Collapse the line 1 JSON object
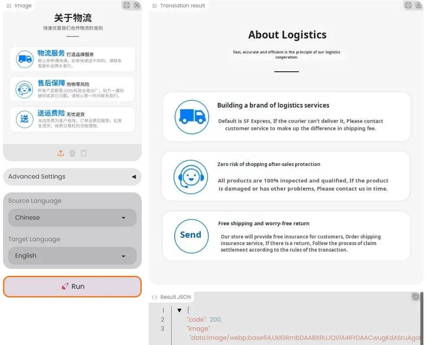This screenshot has width=426, height=345. tap(179, 310)
